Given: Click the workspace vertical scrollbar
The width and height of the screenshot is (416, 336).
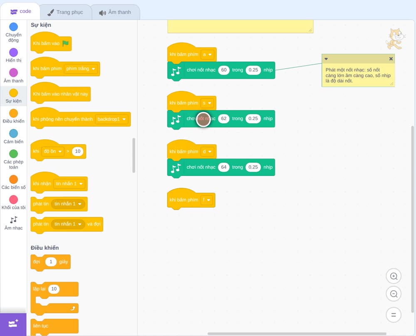Looking at the screenshot, I should pyautogui.click(x=413, y=219).
